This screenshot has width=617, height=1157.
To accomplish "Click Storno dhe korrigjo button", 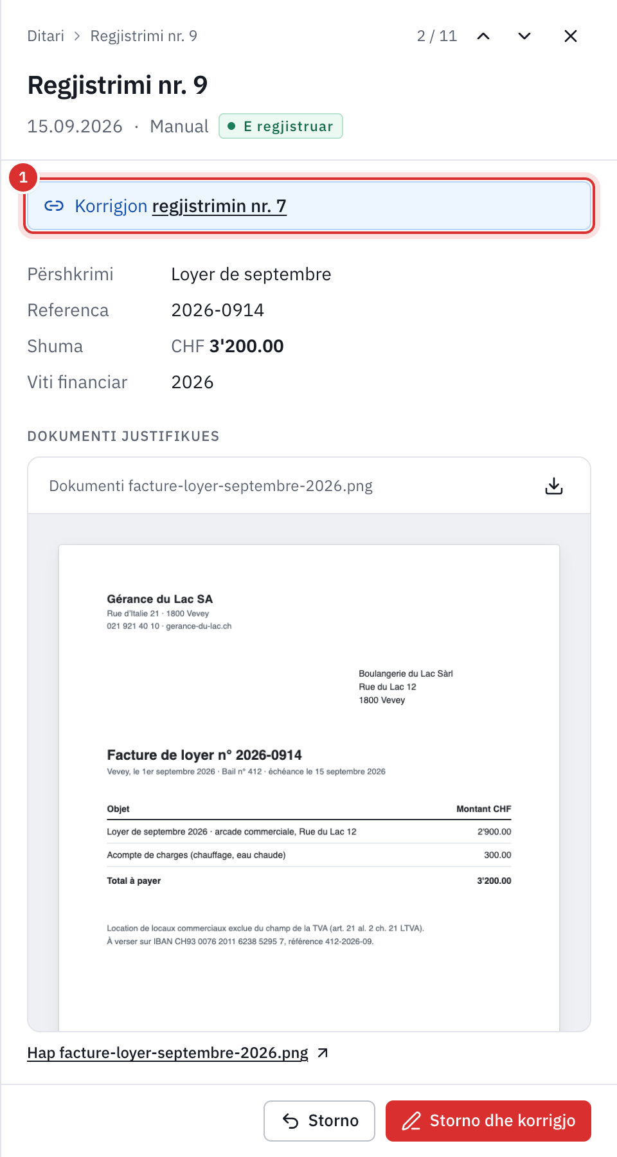I will pos(488,1121).
